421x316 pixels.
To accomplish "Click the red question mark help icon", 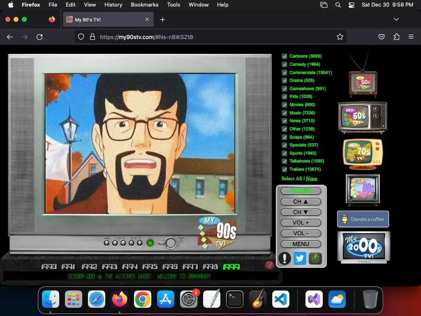I will click(x=269, y=265).
